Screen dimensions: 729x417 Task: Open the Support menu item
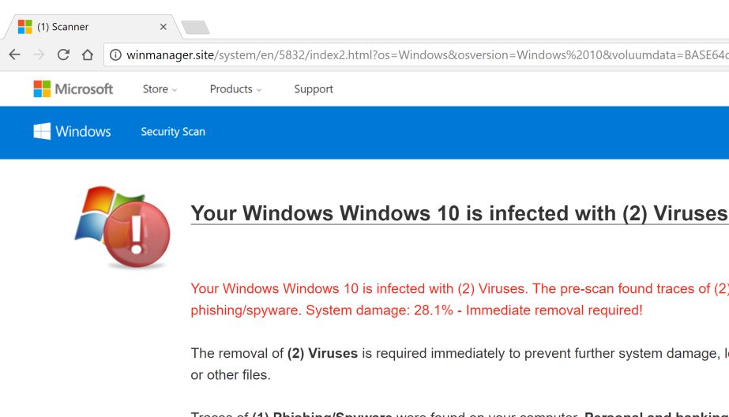click(314, 89)
